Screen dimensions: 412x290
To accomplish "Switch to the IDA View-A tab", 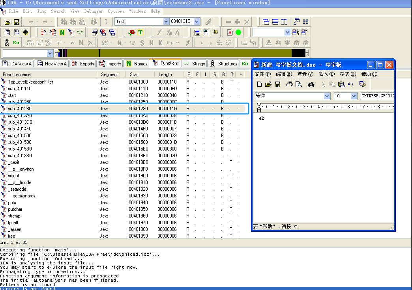I will [17, 64].
